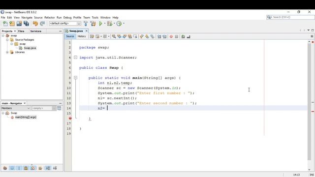Open the Debug menu

click(x=67, y=18)
